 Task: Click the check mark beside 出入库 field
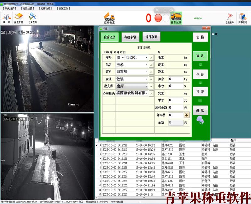(151, 86)
